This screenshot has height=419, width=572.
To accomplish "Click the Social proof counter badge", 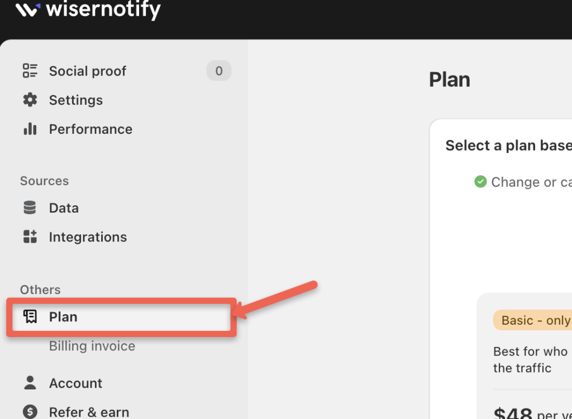I will pyautogui.click(x=218, y=70).
